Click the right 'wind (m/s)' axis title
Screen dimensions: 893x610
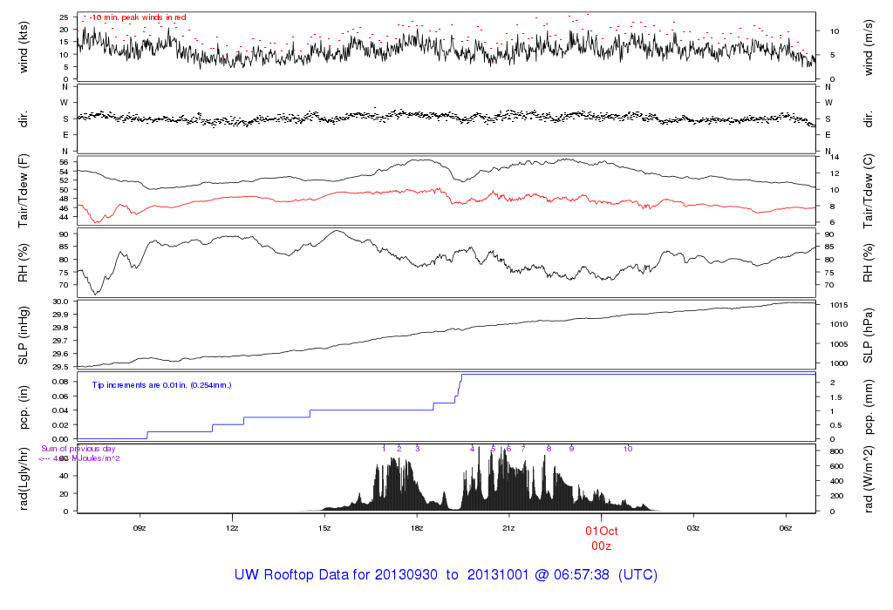pos(869,48)
